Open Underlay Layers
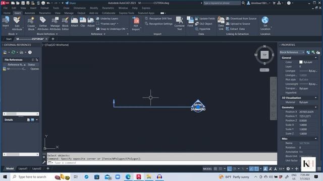The image size is (323, 181). click(x=107, y=19)
